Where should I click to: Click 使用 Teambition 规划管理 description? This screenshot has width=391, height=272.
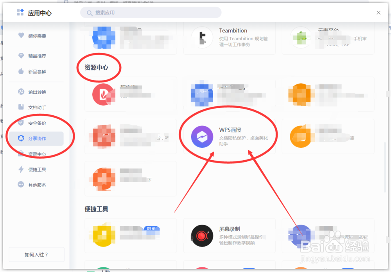(x=244, y=41)
